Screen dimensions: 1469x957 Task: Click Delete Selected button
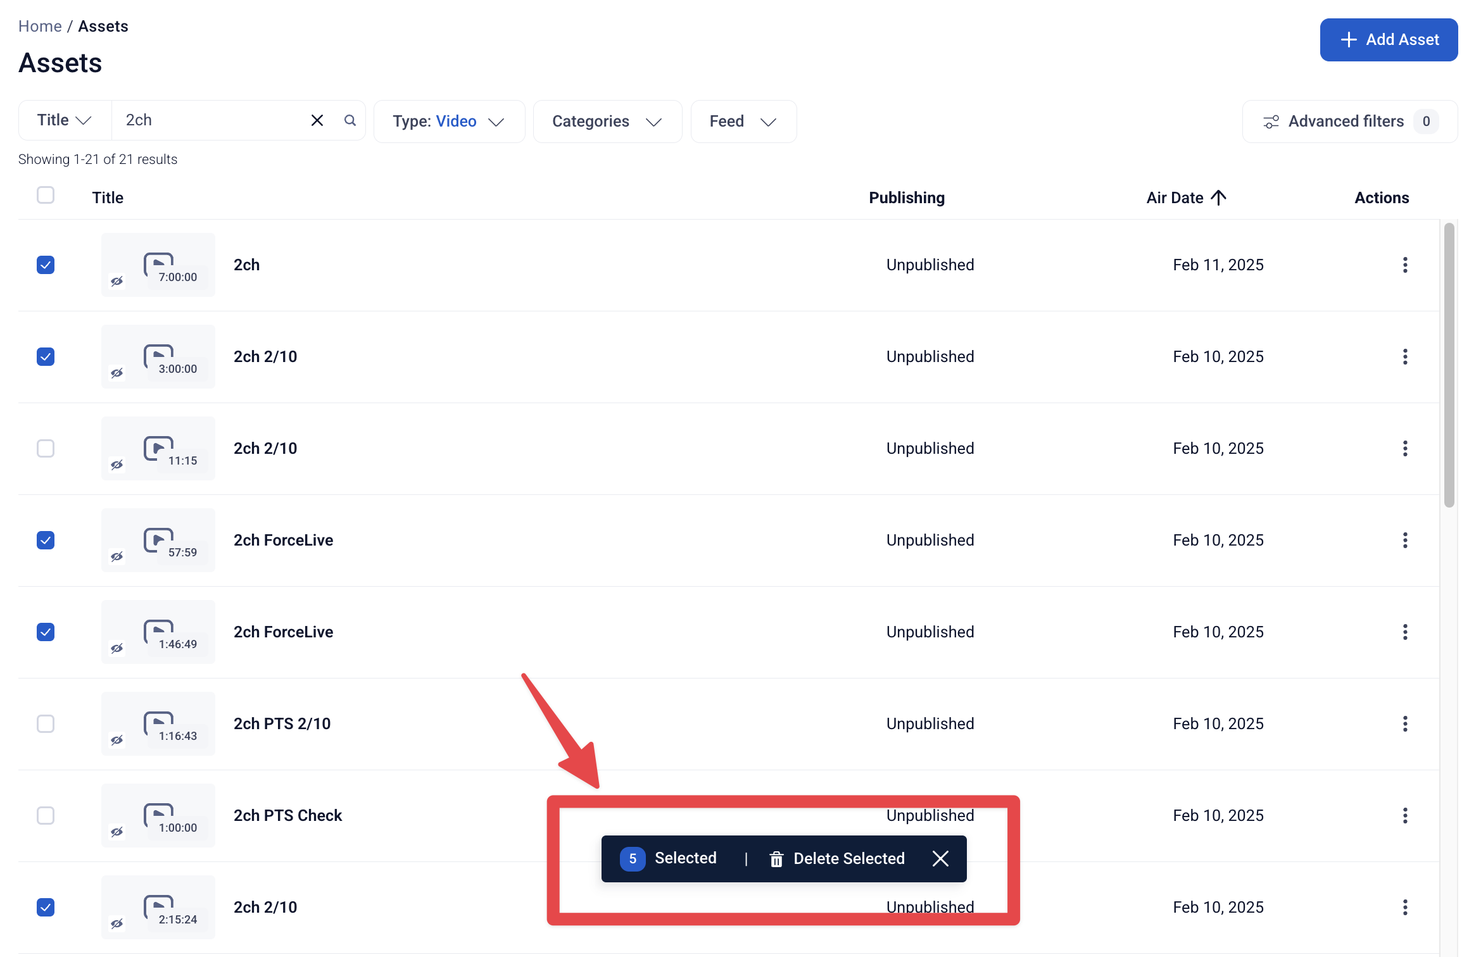tap(836, 859)
